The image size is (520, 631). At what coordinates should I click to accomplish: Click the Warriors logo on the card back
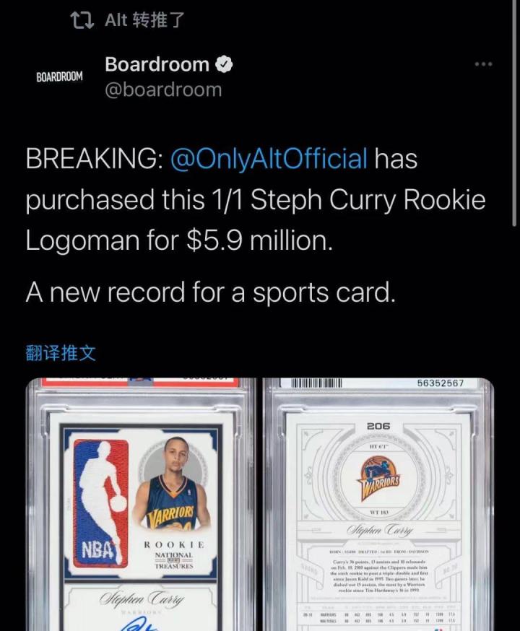(378, 479)
